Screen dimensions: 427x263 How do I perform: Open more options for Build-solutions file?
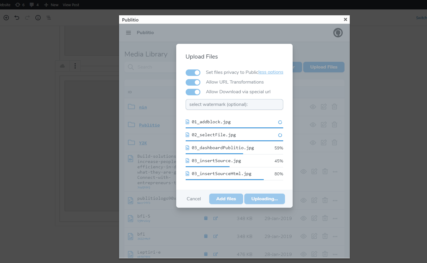[335, 172]
